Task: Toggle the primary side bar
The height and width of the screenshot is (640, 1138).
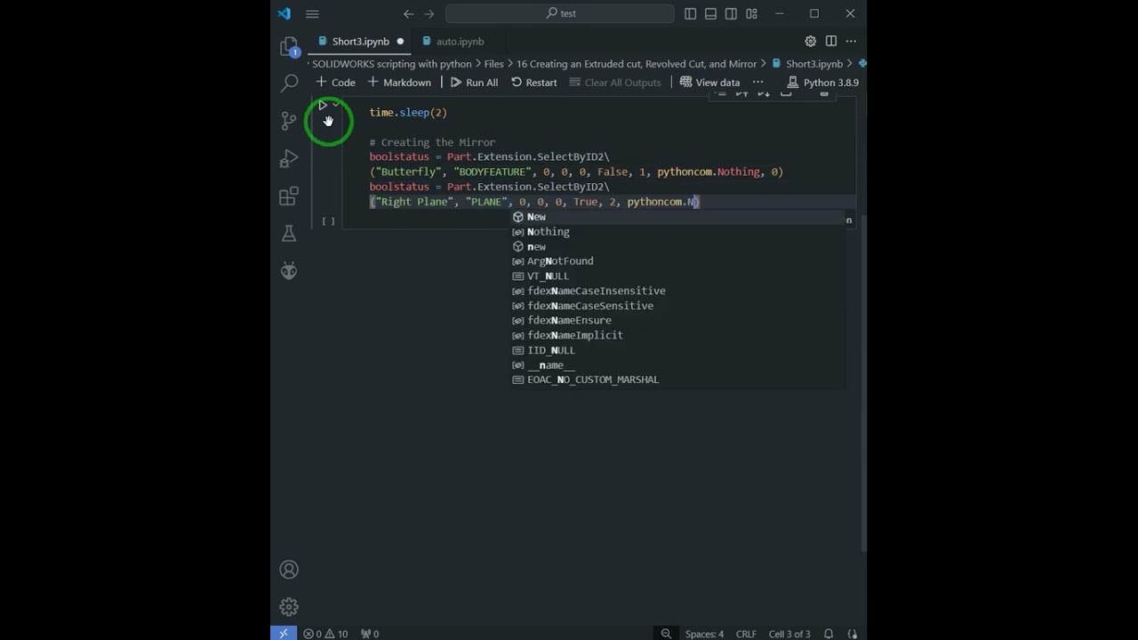Action: (691, 13)
